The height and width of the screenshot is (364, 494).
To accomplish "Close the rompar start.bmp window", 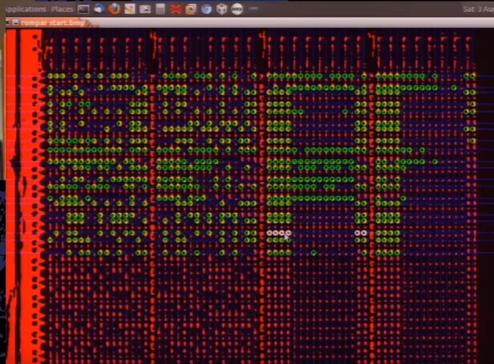I will [x=8, y=23].
